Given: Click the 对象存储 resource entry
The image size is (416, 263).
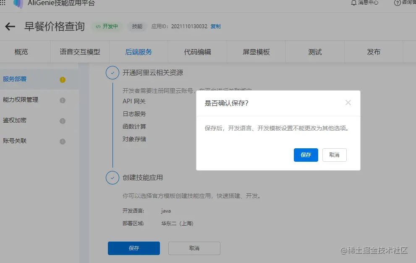Looking at the screenshot, I should (134, 139).
